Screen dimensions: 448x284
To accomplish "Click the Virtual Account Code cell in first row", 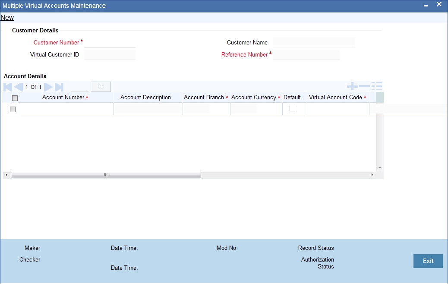I will coord(338,109).
